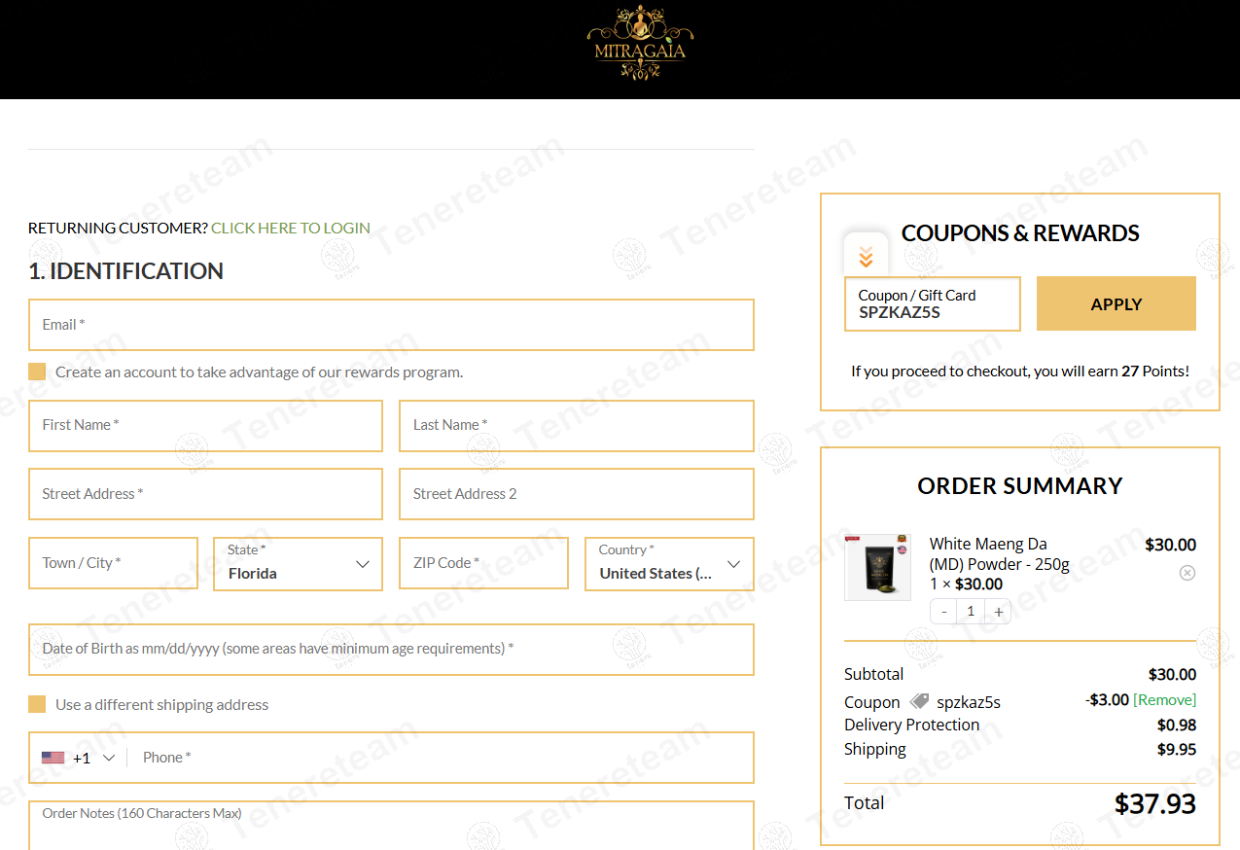Click the APPLY coupon button
The width and height of the screenshot is (1240, 850).
[x=1116, y=303]
